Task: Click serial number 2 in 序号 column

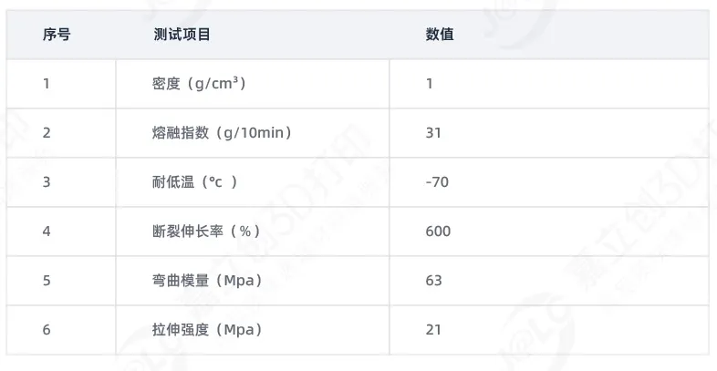Action: [x=47, y=133]
